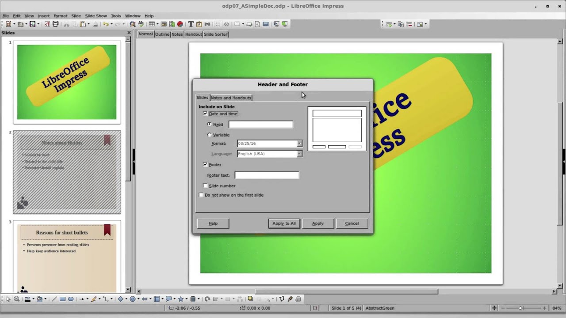Click the zoom slider handle
566x318 pixels.
click(x=521, y=308)
